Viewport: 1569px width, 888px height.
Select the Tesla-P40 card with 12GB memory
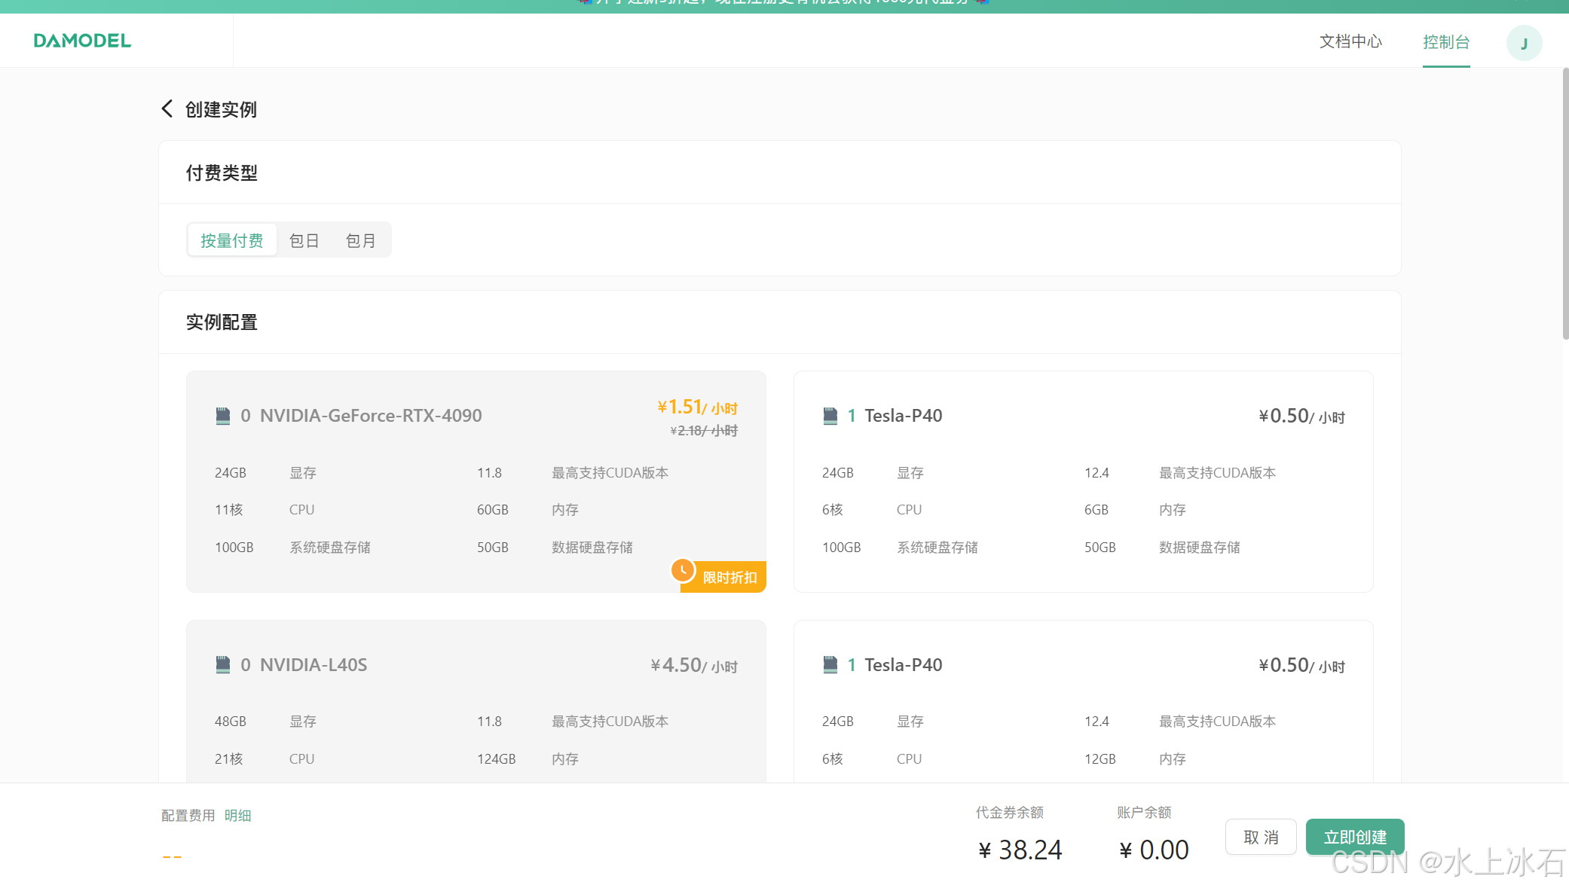(x=1084, y=701)
